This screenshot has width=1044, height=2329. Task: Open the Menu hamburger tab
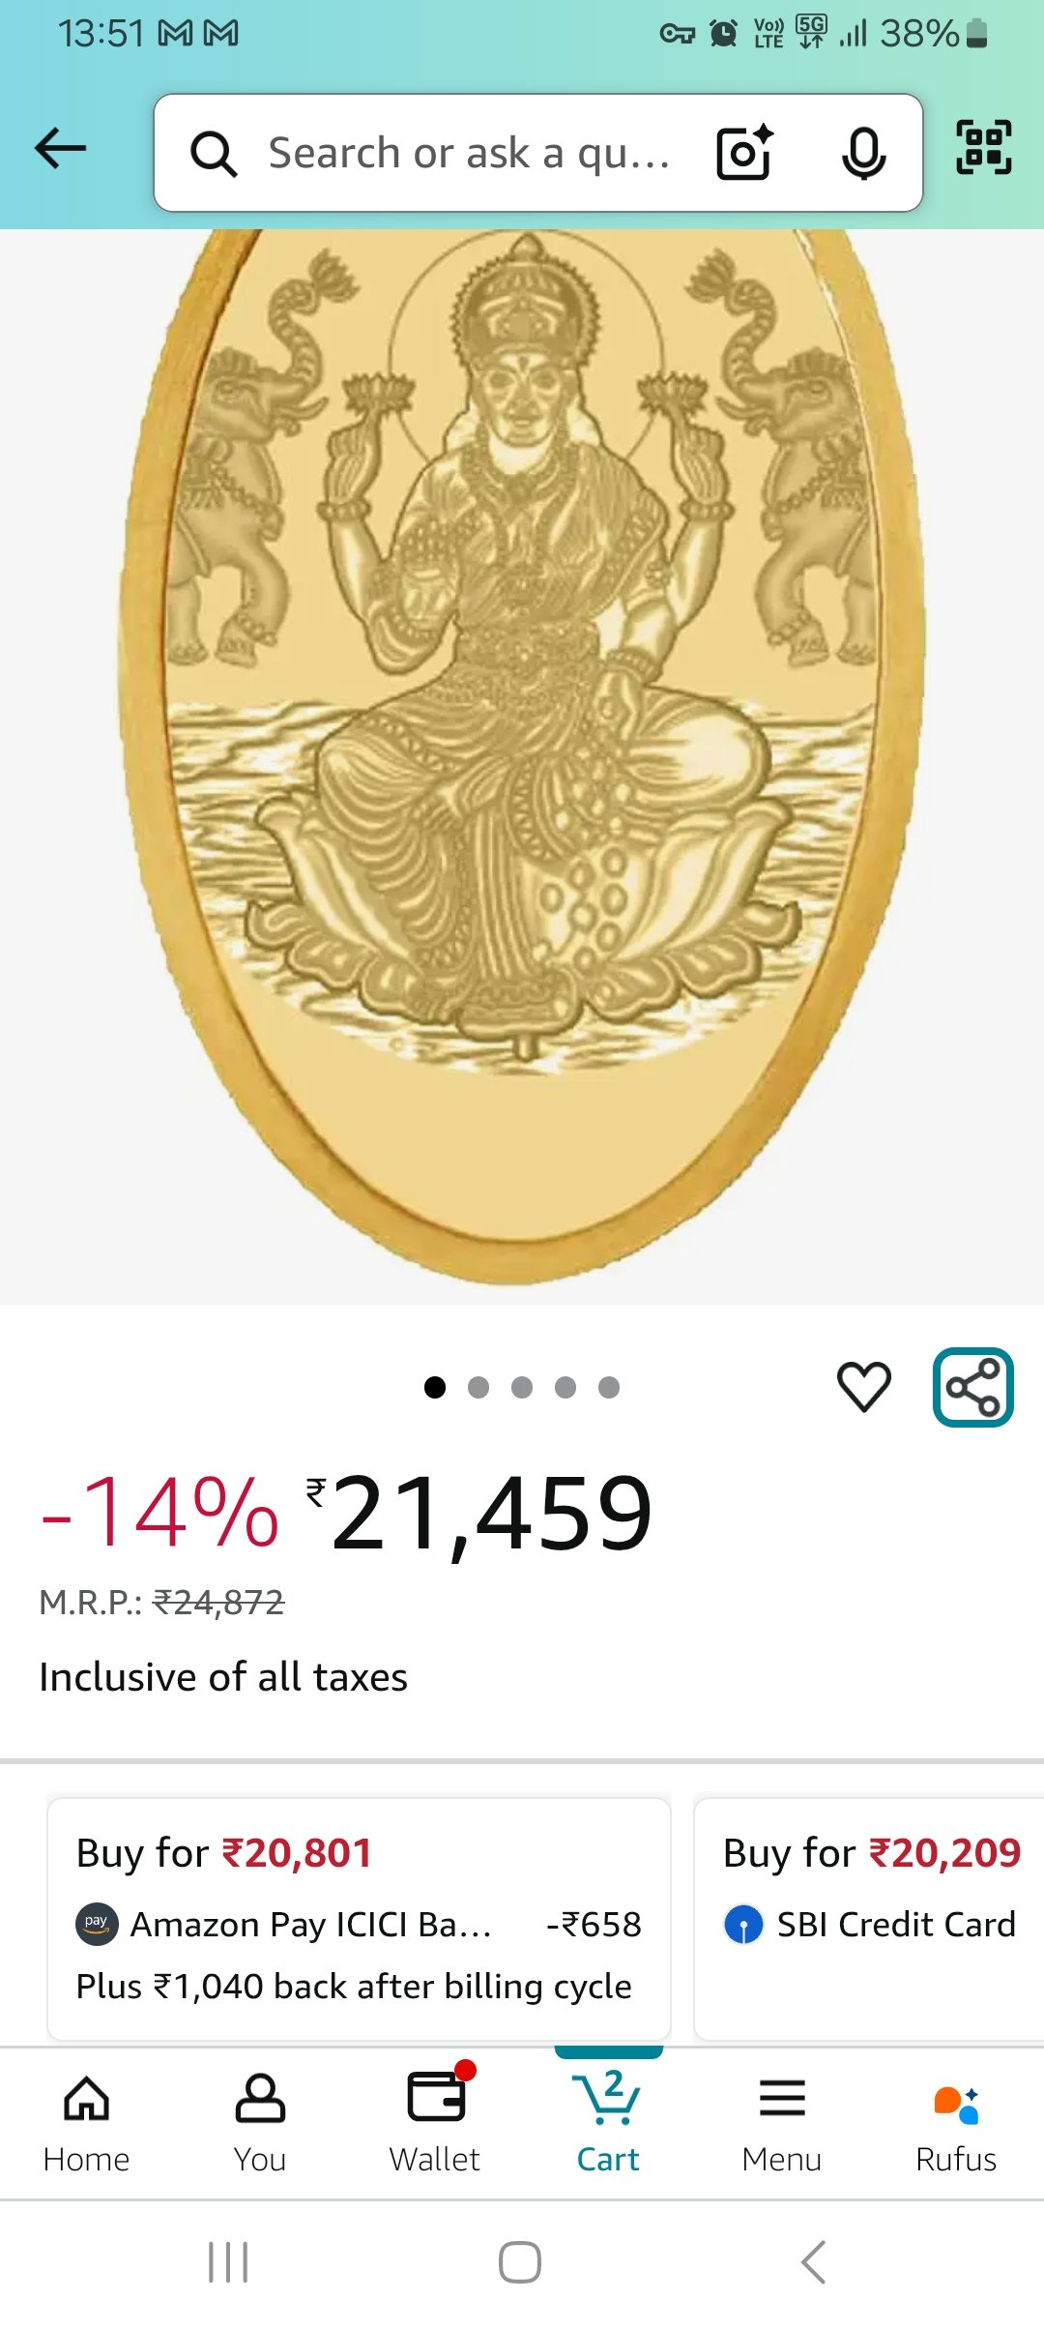[x=782, y=2124]
